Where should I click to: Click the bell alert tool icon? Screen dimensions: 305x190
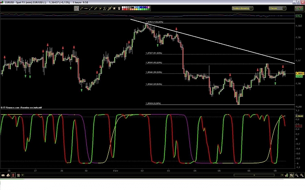click(x=114, y=8)
